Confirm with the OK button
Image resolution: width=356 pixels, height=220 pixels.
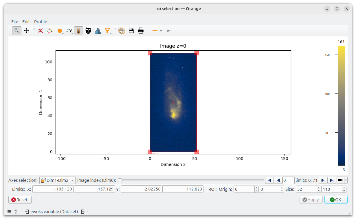pyautogui.click(x=336, y=200)
